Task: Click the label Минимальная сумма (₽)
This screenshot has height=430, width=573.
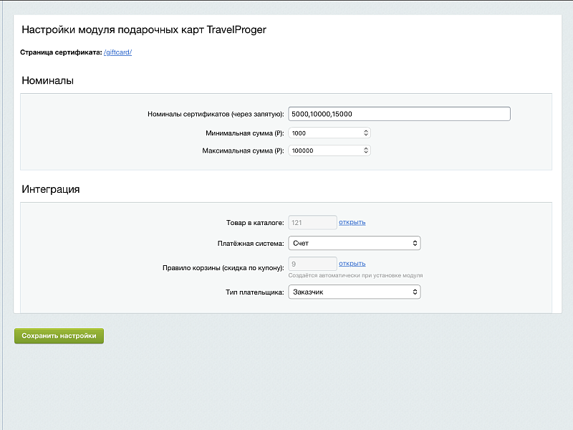Action: click(x=244, y=133)
